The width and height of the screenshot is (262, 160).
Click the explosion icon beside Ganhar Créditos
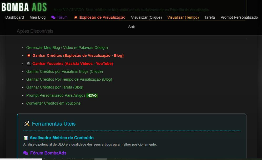pyautogui.click(x=28, y=55)
